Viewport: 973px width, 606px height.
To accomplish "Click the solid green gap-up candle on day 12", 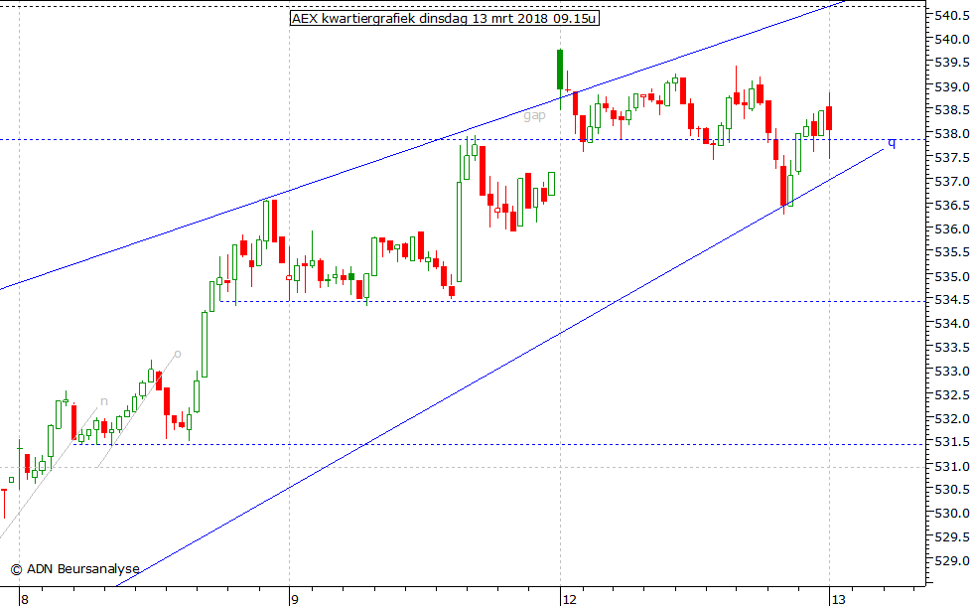I will [x=560, y=70].
